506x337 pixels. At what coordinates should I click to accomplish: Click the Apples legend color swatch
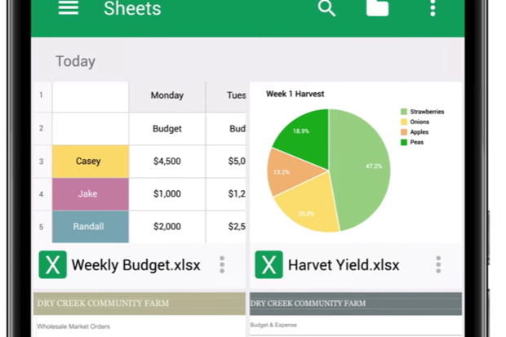tap(404, 132)
